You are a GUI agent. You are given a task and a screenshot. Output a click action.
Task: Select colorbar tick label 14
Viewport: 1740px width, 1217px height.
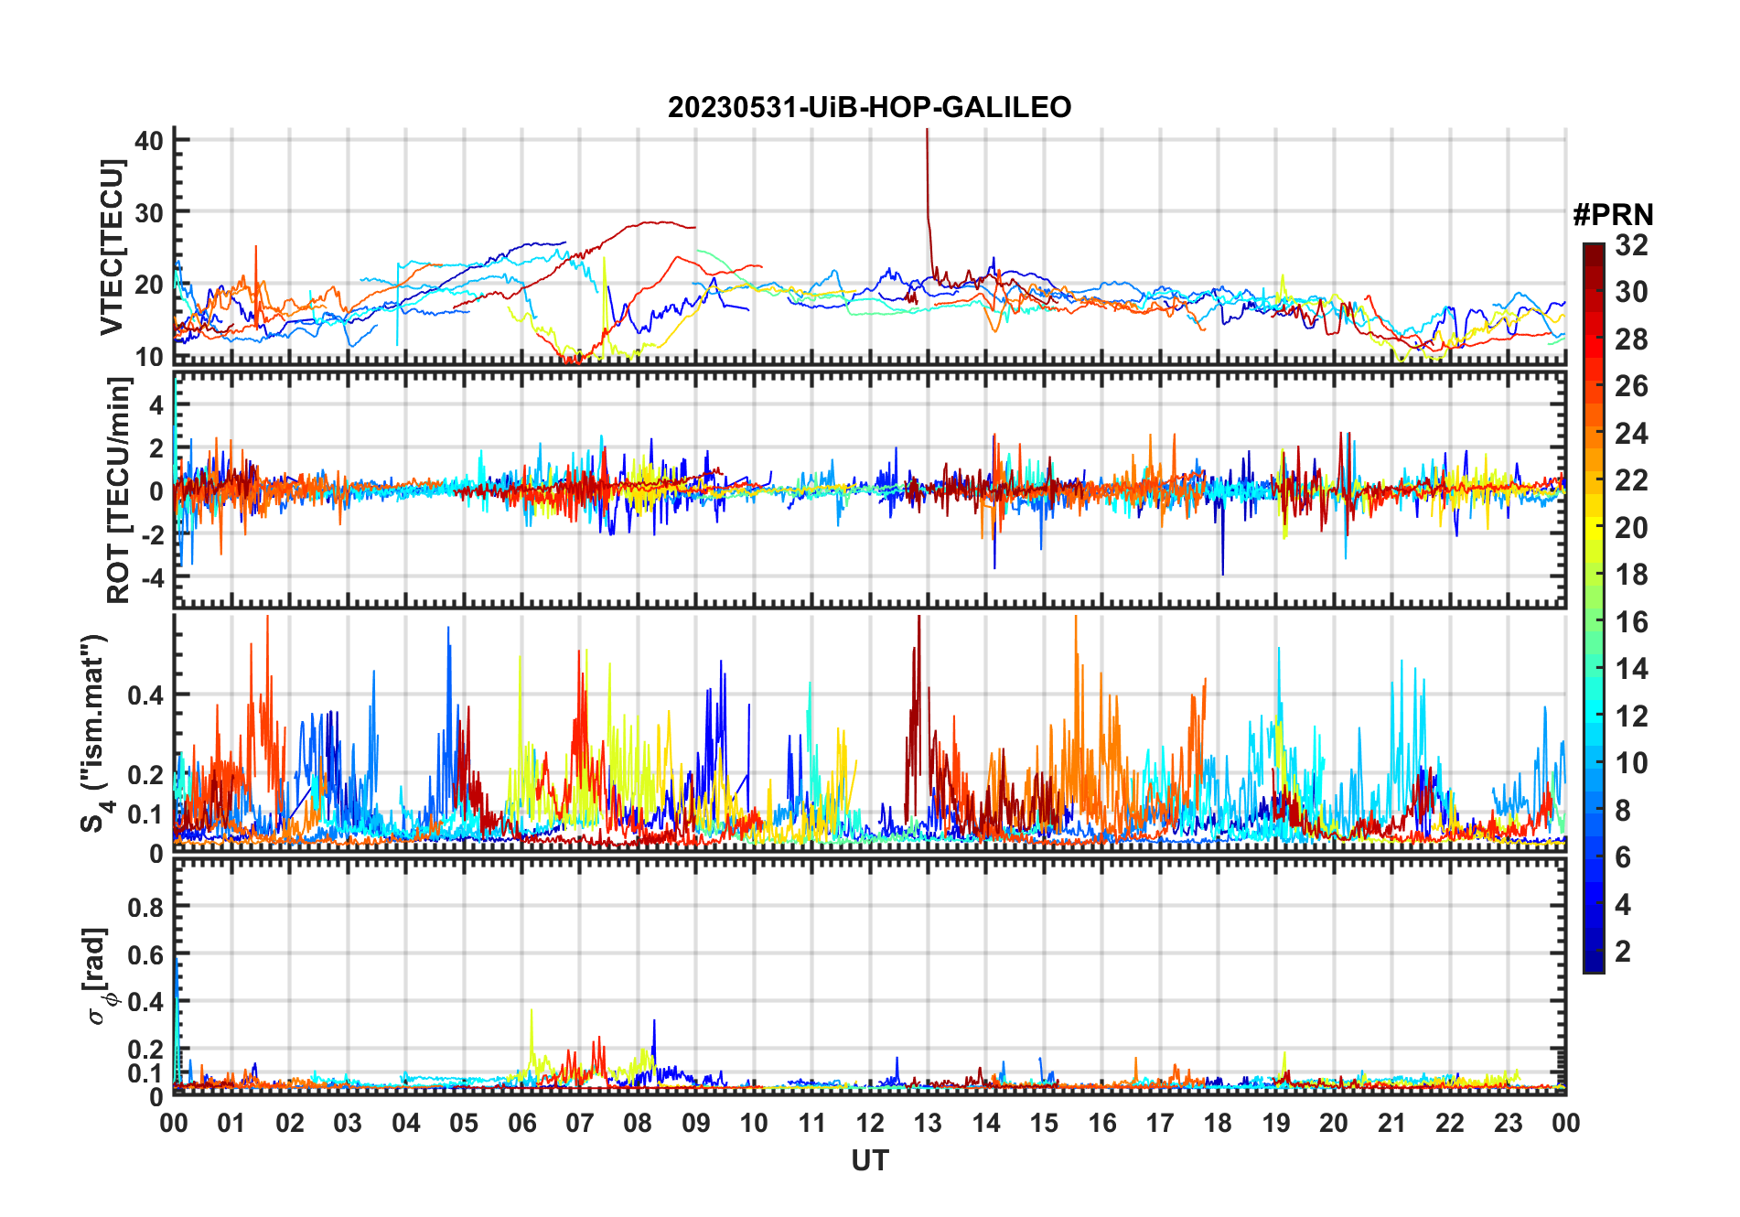[x=1631, y=669]
